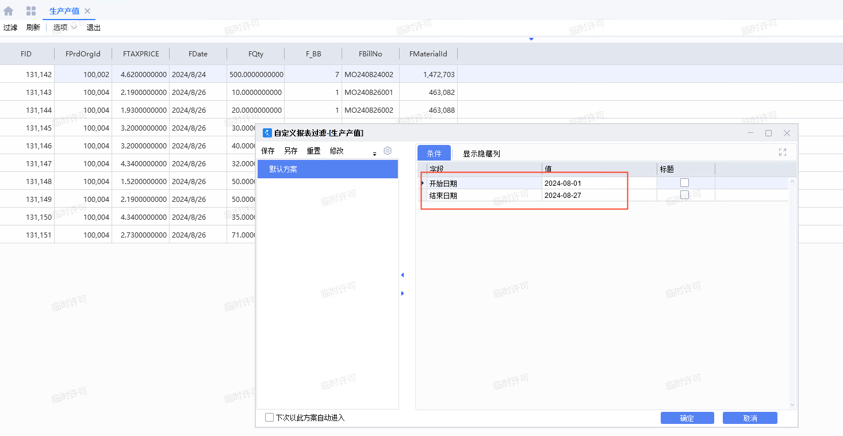Enable 下次以此方案自动进入 checkbox
The image size is (843, 436).
269,418
